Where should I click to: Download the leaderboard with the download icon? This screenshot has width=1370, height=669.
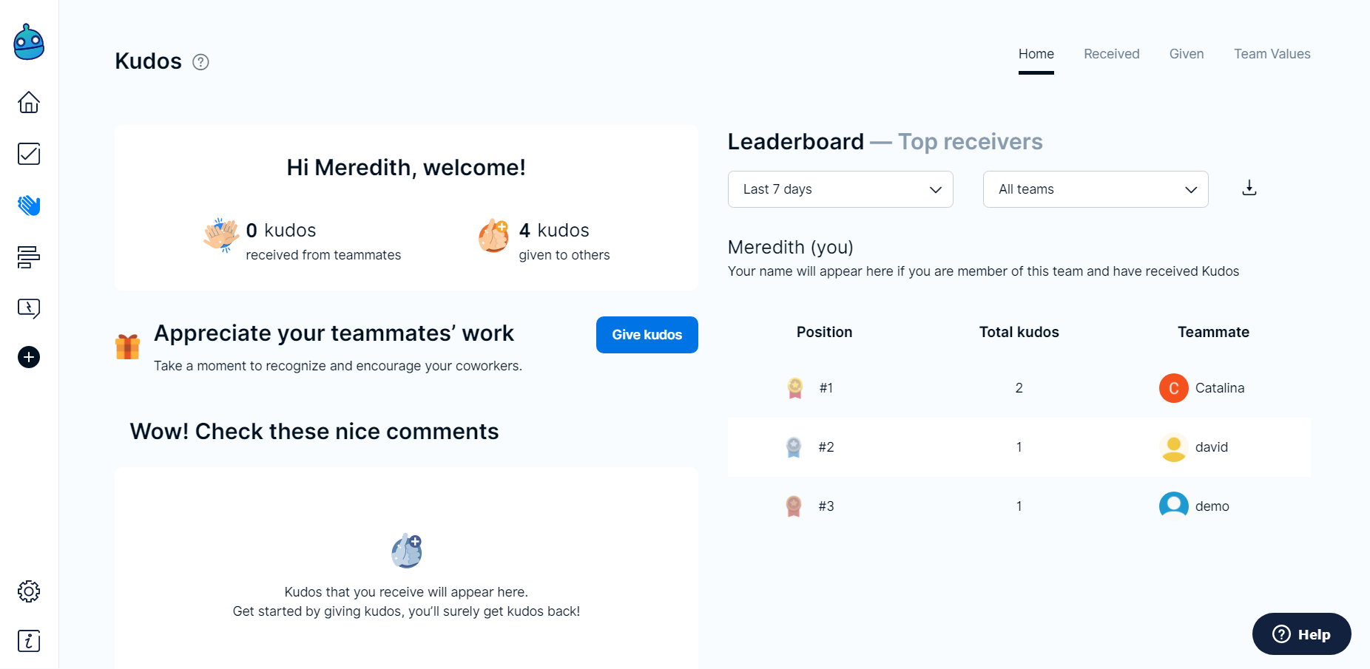click(x=1249, y=189)
